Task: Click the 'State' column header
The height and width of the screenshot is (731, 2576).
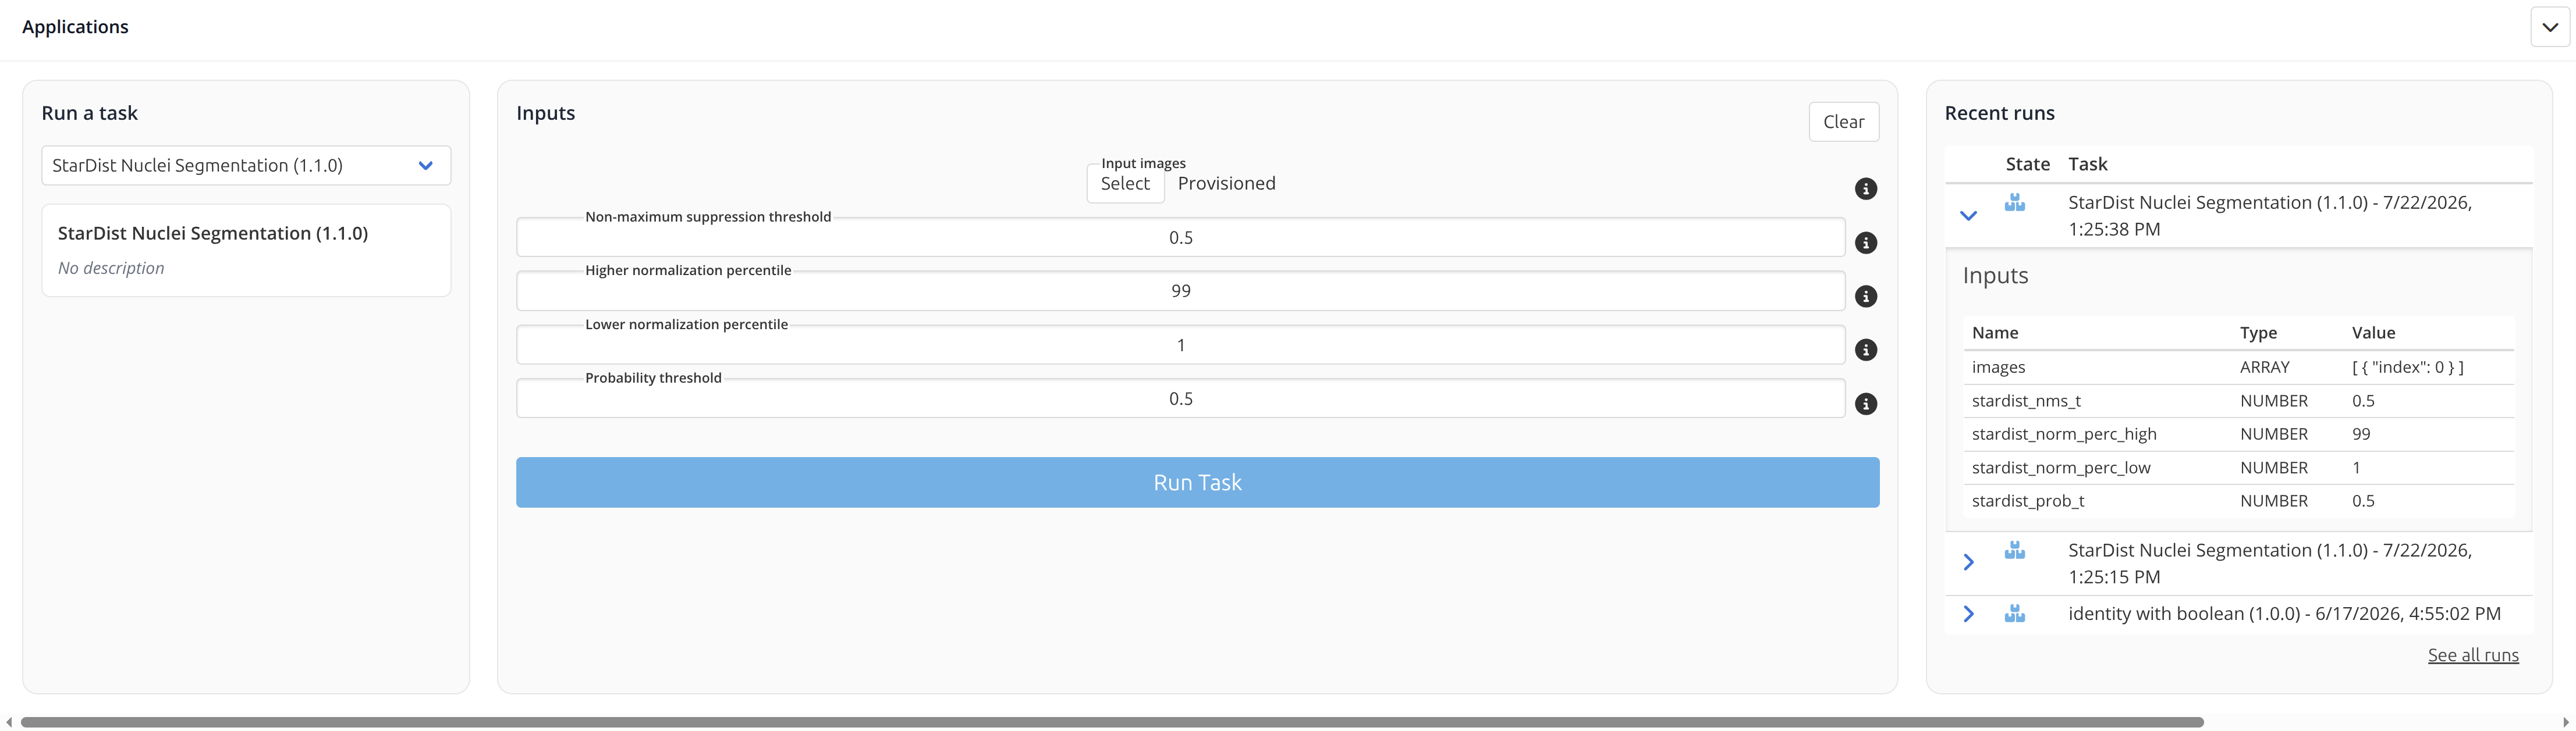Action: point(2027,164)
